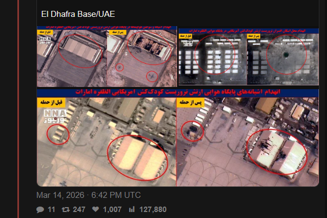327x218 pixels.
Task: Click the like count 1,007
Action: pos(112,209)
